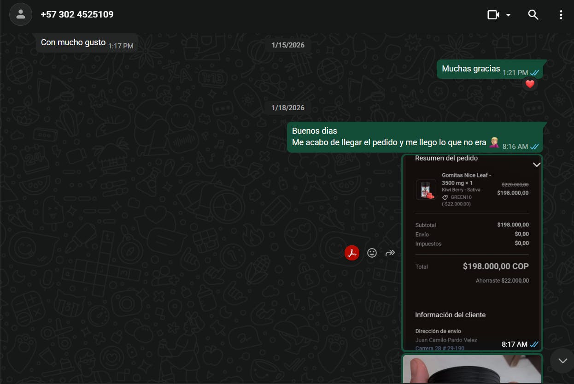
Task: Jump to latest messages with down arrow
Action: tap(562, 360)
